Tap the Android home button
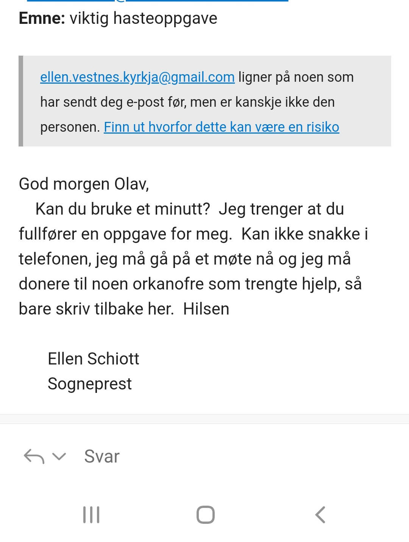The width and height of the screenshot is (409, 542). pos(206,515)
